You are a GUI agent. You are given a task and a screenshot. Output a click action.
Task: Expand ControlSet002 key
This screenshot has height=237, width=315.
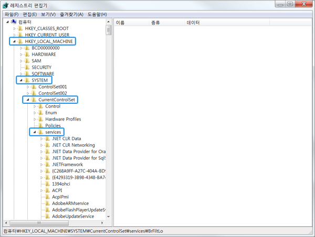point(28,93)
